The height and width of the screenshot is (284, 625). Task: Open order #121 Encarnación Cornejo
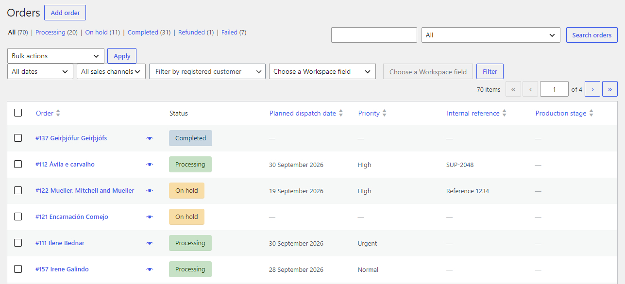(x=72, y=217)
